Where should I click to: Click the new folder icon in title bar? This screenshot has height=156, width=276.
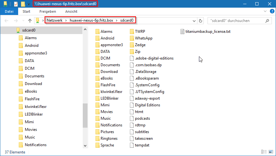pos(23,4)
